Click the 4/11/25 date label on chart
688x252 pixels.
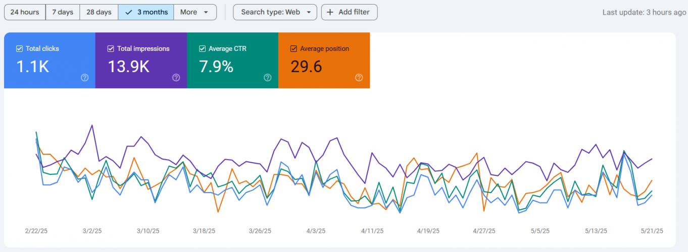point(372,231)
